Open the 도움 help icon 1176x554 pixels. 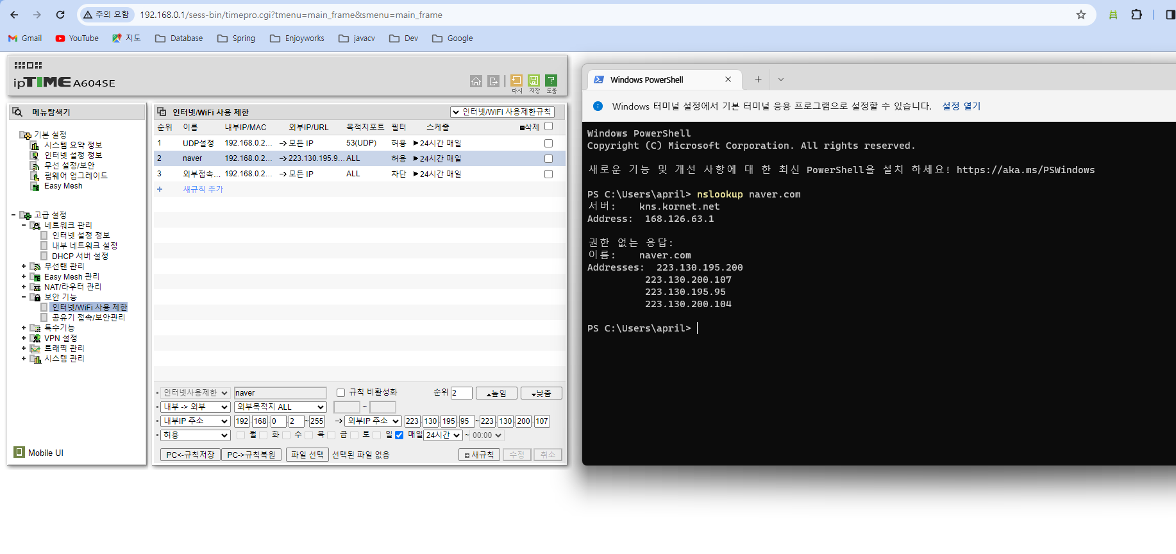pos(551,80)
